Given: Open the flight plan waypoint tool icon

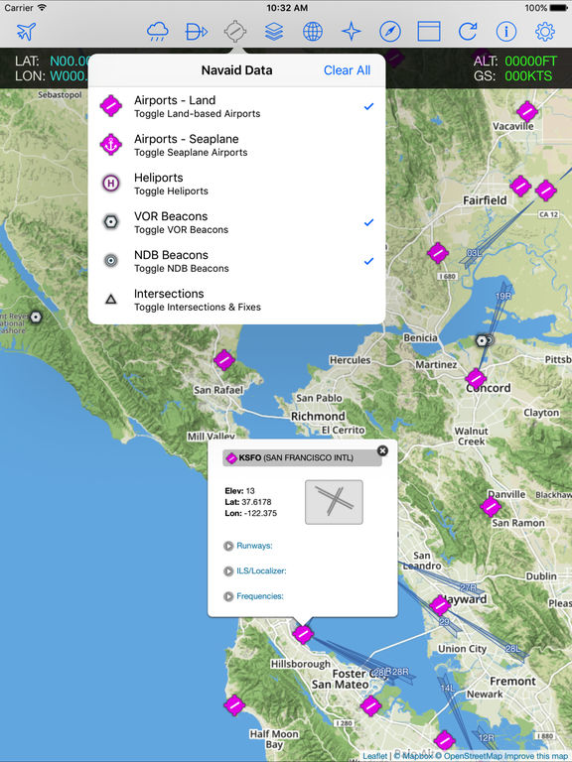Looking at the screenshot, I should click(197, 32).
